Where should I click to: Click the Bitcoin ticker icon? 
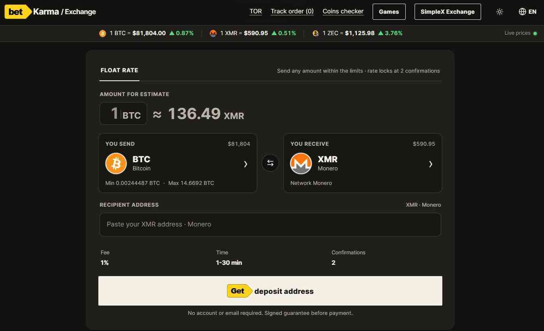click(102, 34)
